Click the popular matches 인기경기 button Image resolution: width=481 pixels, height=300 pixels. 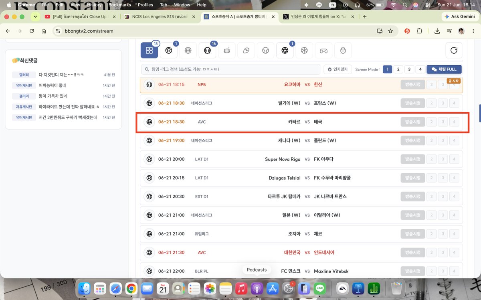338,69
